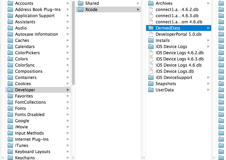
Task: Click the Application Support folder icon
Action: (10, 15)
